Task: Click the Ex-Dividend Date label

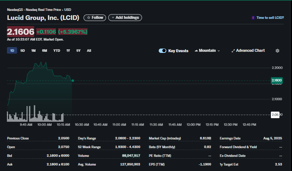Action: coord(232,156)
